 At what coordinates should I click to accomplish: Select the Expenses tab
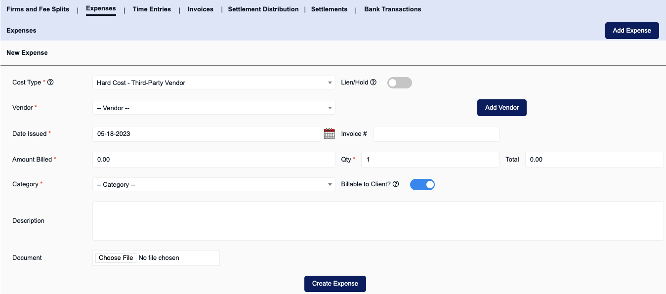101,9
